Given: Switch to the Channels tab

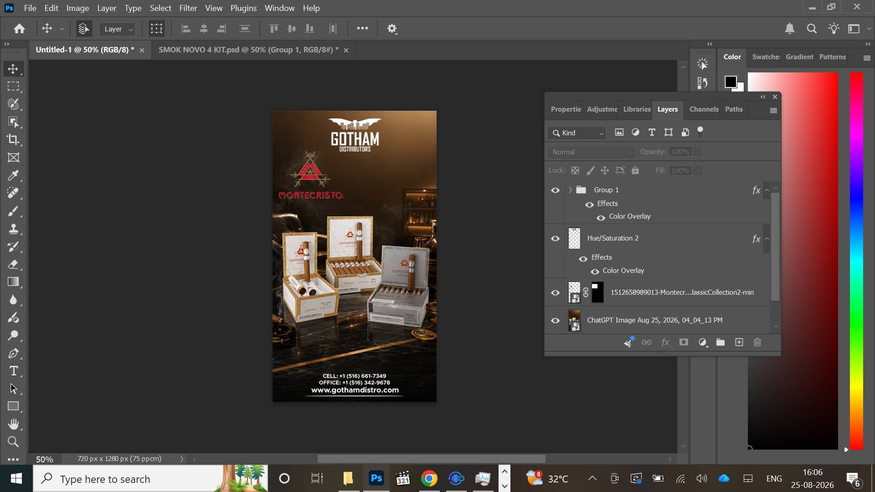Looking at the screenshot, I should (x=704, y=109).
